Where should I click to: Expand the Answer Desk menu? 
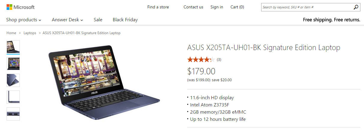click(67, 20)
